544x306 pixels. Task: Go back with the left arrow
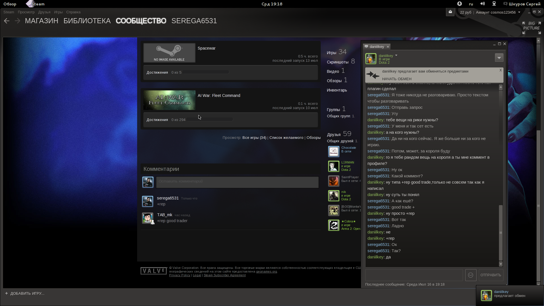point(7,21)
